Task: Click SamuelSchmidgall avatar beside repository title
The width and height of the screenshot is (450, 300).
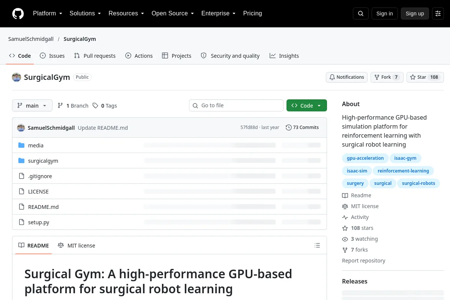Action: click(16, 77)
